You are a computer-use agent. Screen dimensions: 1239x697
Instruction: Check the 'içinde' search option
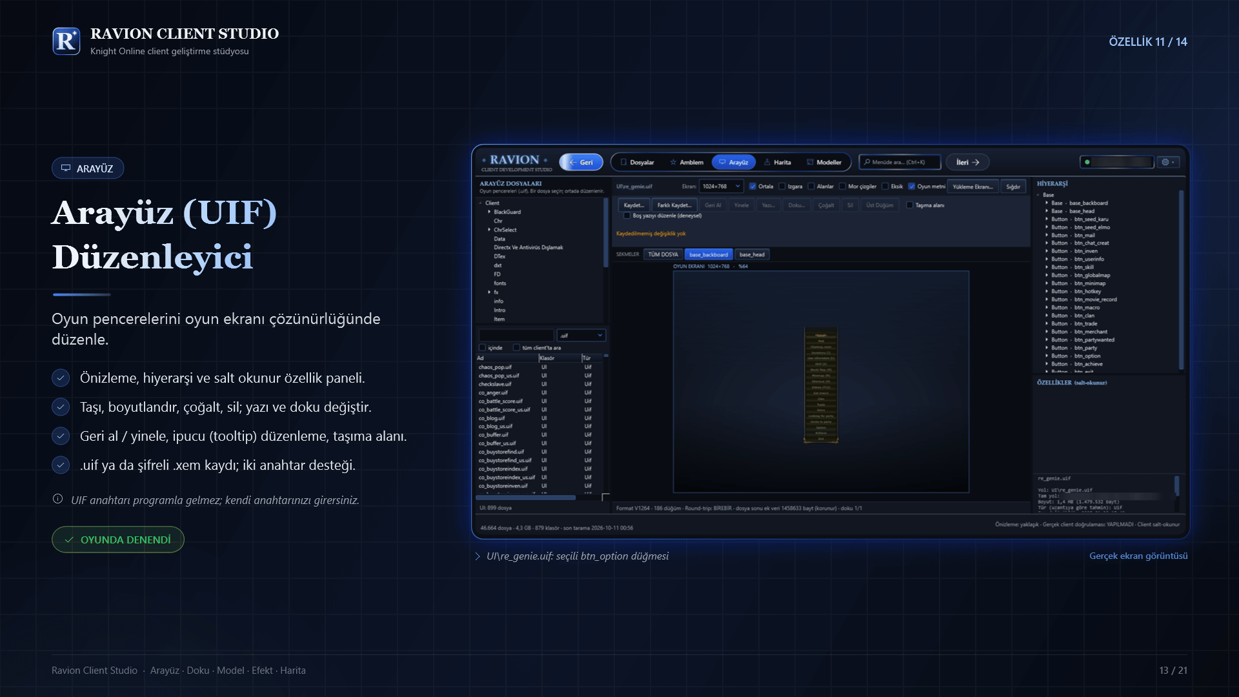pyautogui.click(x=482, y=348)
